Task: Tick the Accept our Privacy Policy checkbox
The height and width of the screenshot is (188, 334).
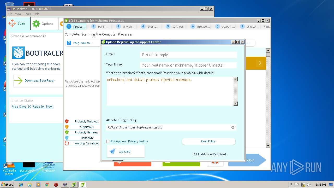Action: pos(108,141)
